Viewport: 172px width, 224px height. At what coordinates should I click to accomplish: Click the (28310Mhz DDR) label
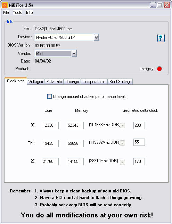coord(104,161)
